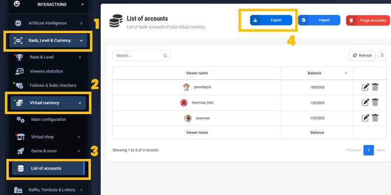The width and height of the screenshot is (391, 195).
Task: Click the Import button
Action: (319, 20)
